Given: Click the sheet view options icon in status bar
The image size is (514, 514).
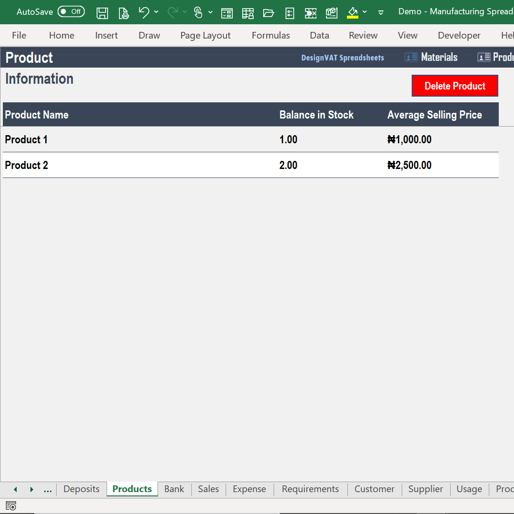Looking at the screenshot, I should click(x=10, y=505).
